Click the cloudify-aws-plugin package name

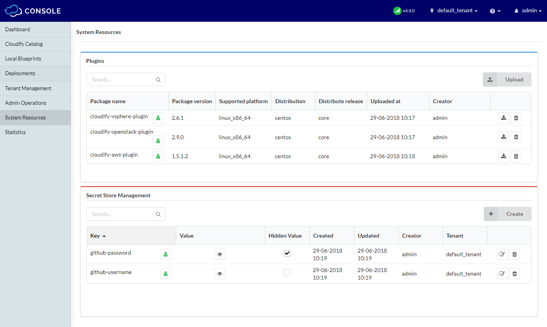click(114, 155)
